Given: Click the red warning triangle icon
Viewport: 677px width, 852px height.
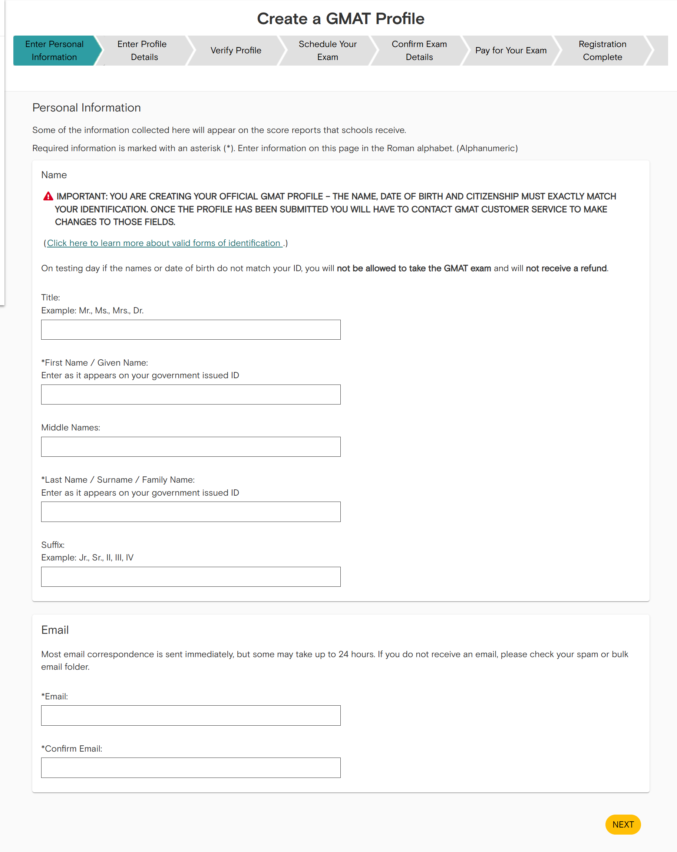Looking at the screenshot, I should click(x=48, y=196).
